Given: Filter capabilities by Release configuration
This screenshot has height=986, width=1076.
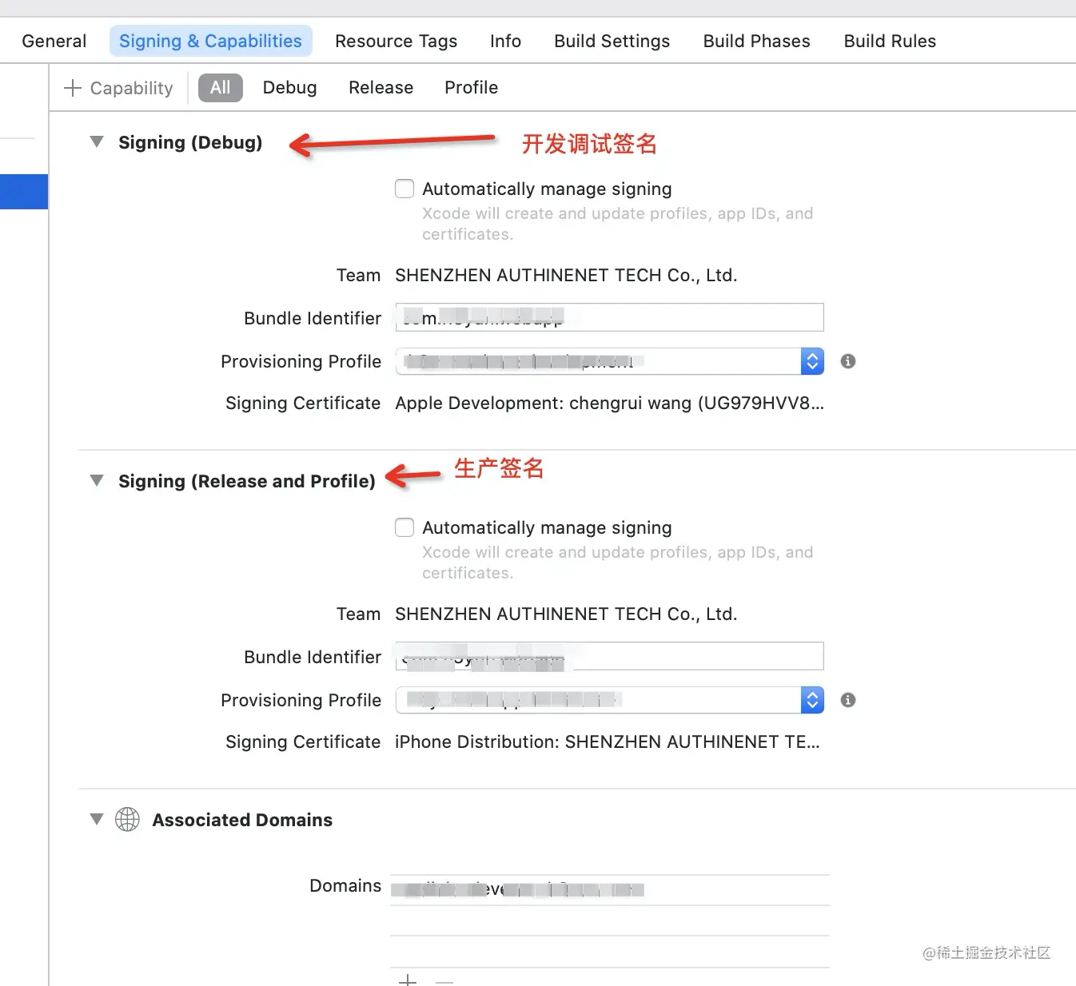Looking at the screenshot, I should [381, 88].
